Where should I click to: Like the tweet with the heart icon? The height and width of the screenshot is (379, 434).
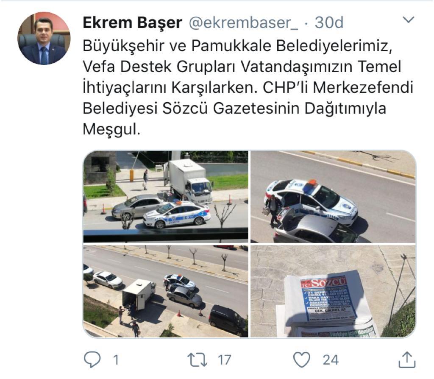(301, 359)
